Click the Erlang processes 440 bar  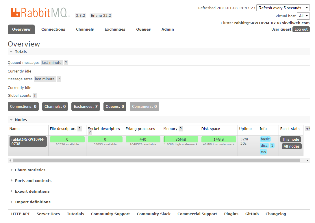point(143,139)
